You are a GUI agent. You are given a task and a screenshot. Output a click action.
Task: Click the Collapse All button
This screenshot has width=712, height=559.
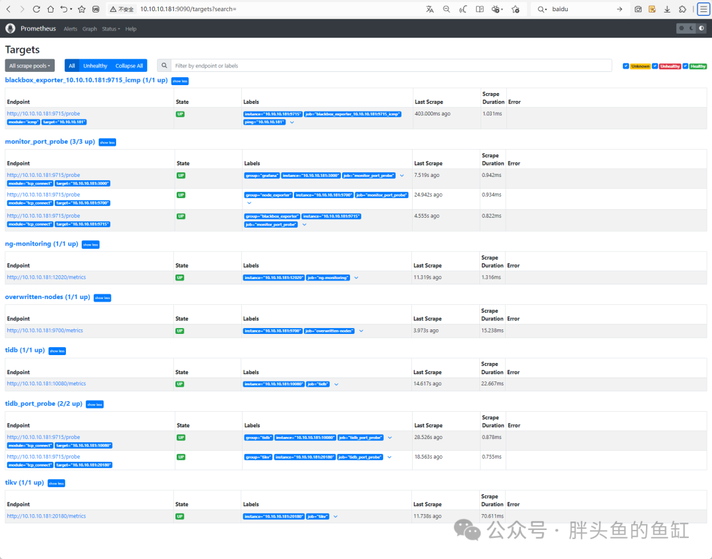[129, 66]
